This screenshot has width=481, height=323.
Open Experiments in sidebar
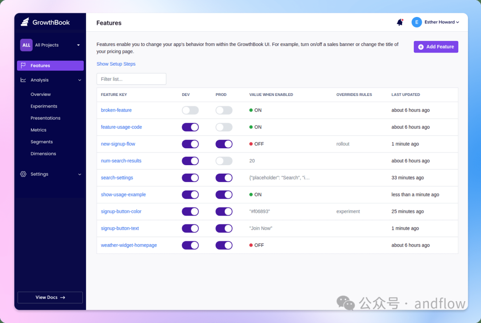coord(44,106)
